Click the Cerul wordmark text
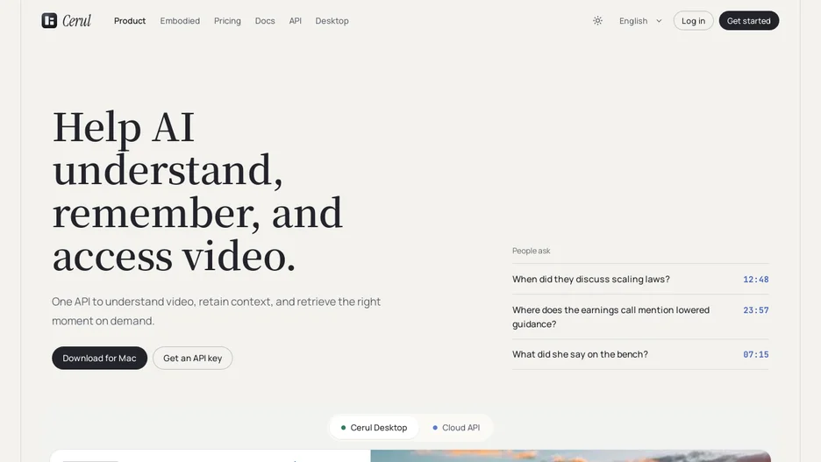 tap(77, 21)
